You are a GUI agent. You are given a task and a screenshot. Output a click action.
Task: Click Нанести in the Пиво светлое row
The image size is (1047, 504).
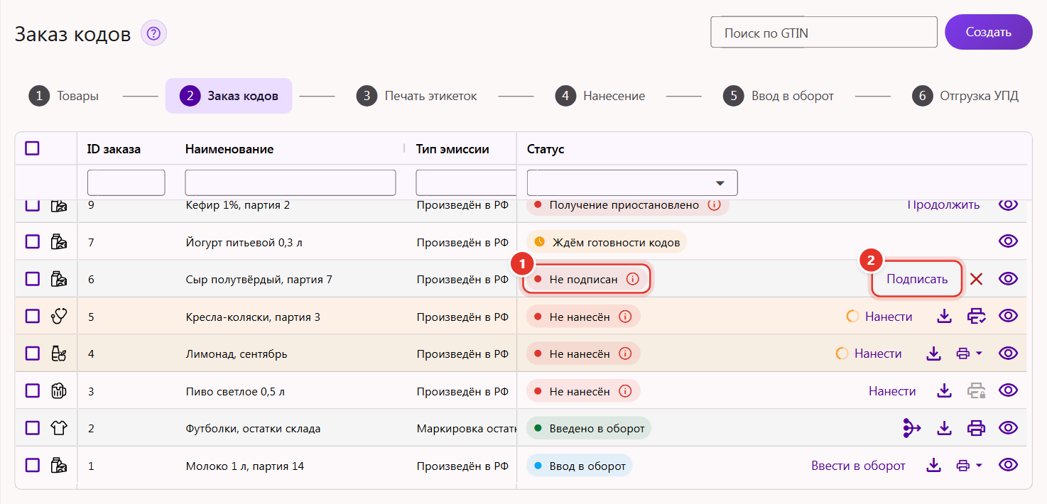click(892, 391)
